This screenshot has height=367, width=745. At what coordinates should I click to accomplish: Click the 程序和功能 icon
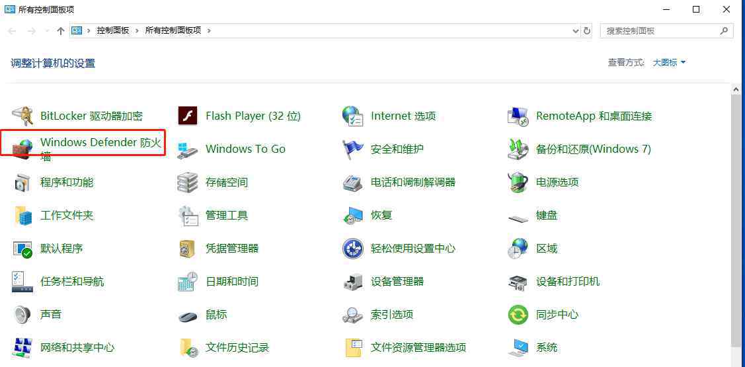[22, 182]
